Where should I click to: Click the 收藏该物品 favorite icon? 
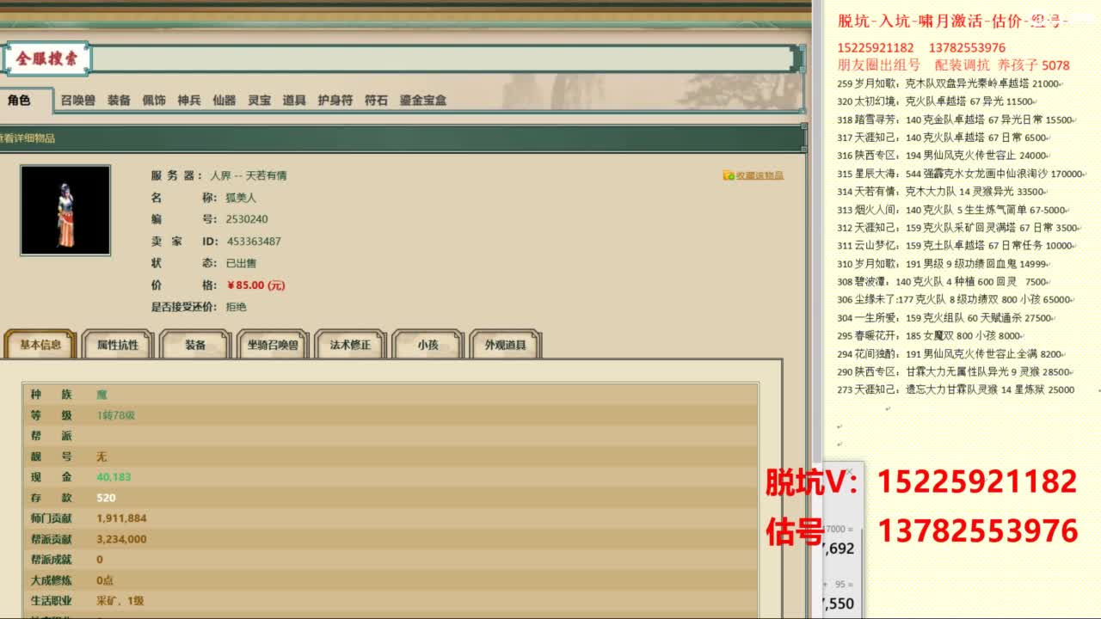(x=728, y=175)
